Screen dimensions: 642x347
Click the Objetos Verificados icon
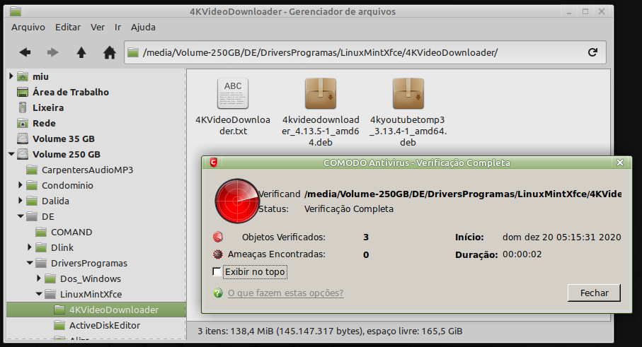click(218, 237)
